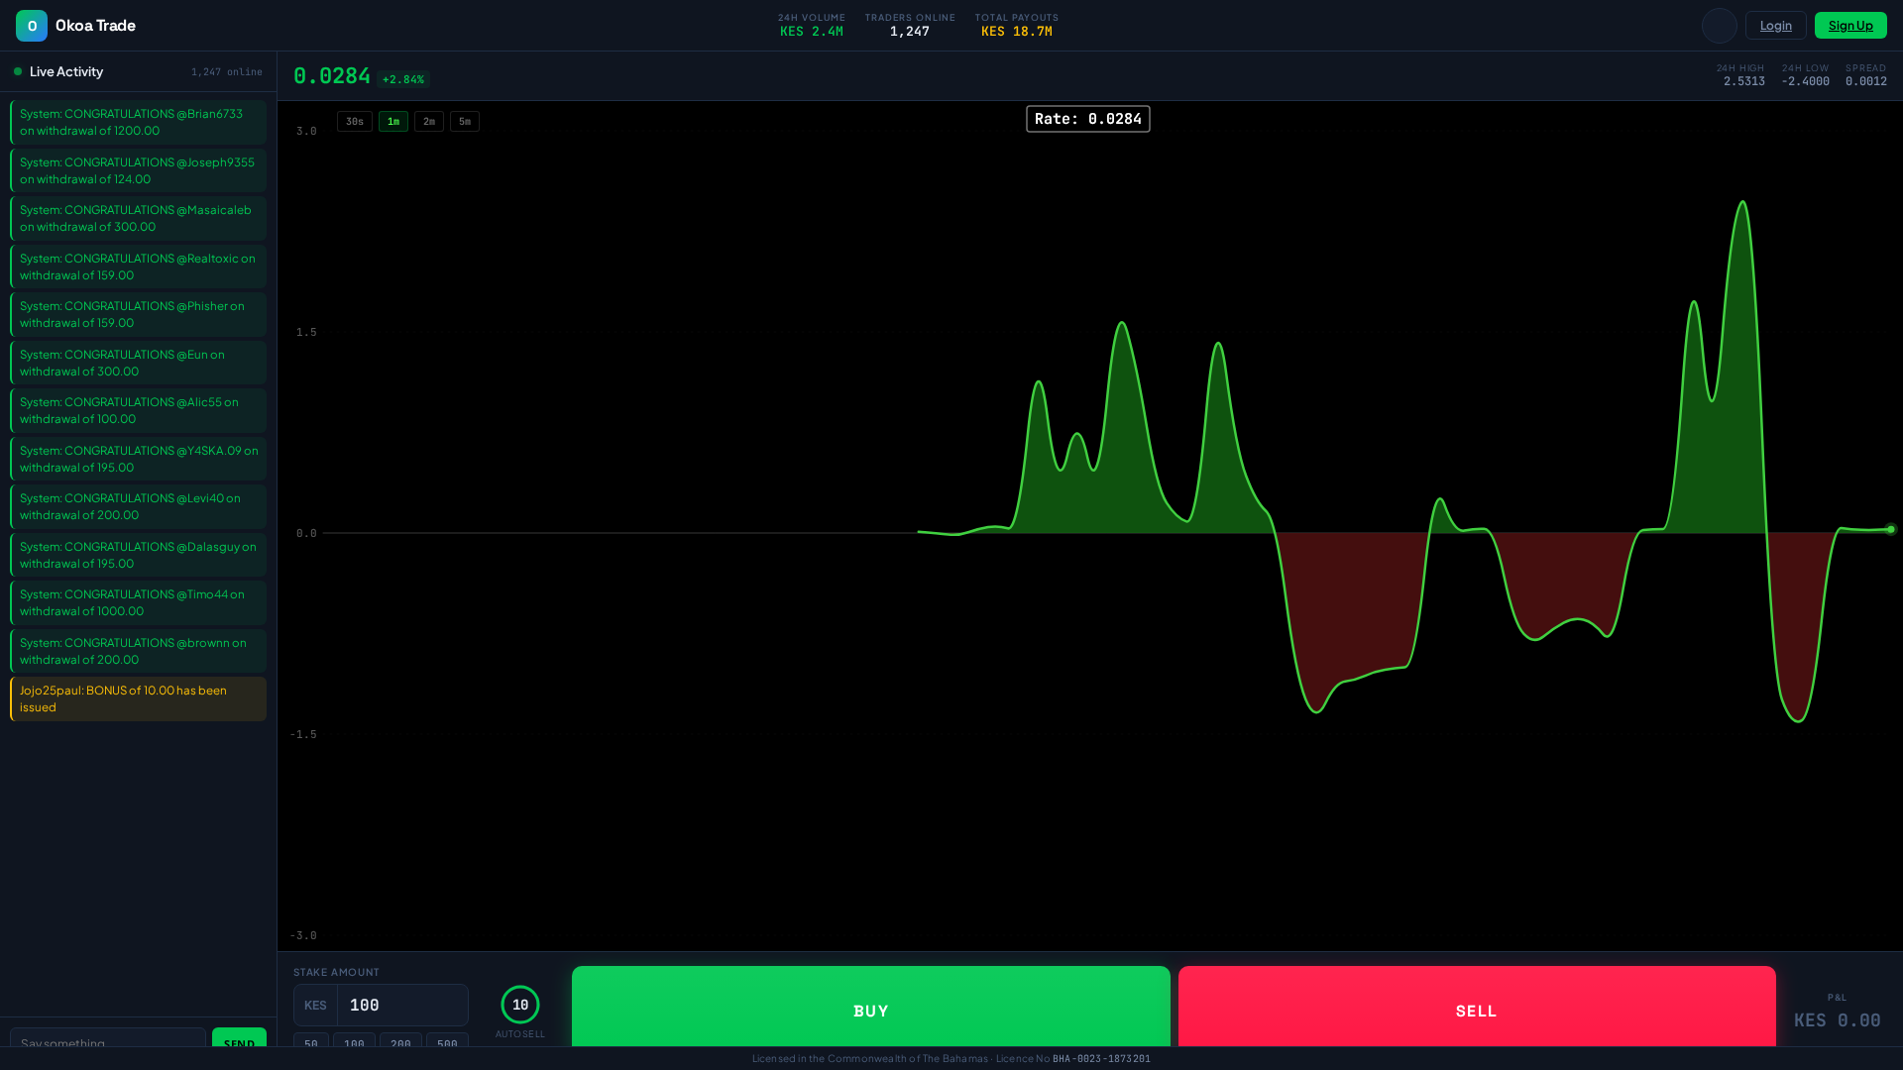Screen dimensions: 1903x1070
Task: Choose the 100 stake preset
Action: point(354,1039)
